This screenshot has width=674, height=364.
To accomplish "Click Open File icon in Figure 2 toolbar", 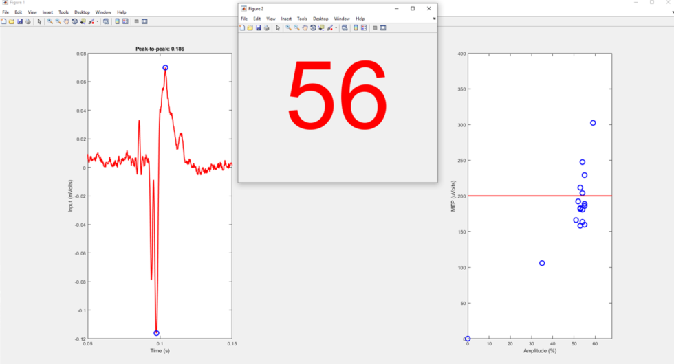I will coord(250,28).
